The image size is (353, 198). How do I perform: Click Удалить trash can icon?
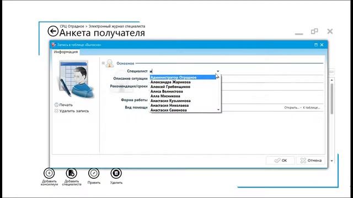click(x=116, y=173)
